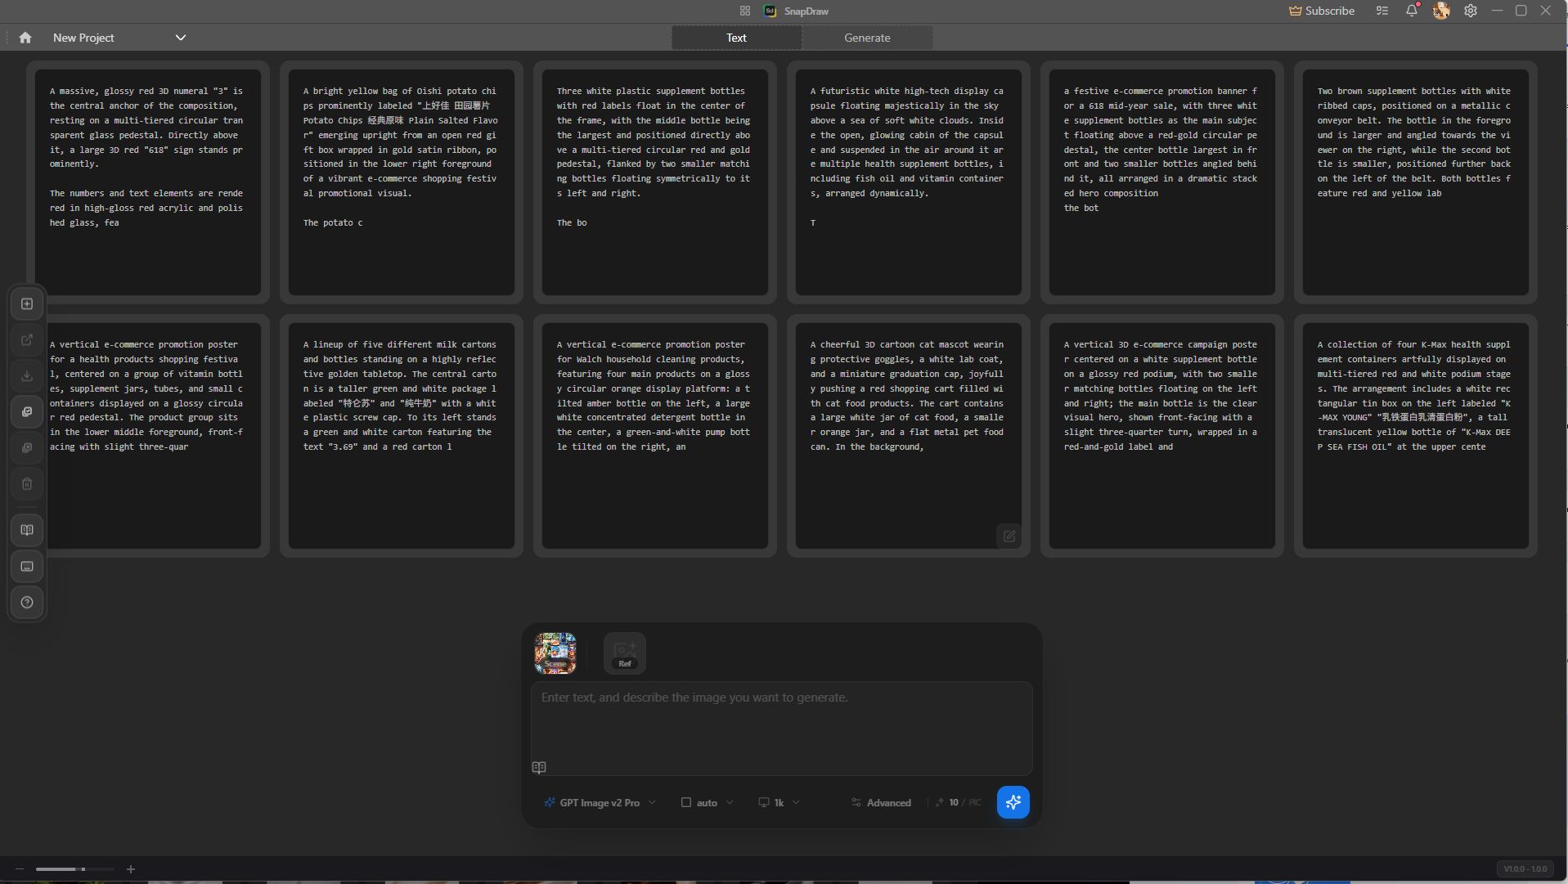
Task: Zoom out with the minus icon at bottom left
Action: click(20, 869)
